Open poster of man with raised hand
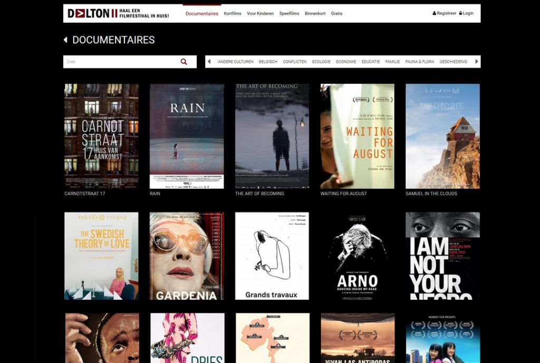 [102, 338]
